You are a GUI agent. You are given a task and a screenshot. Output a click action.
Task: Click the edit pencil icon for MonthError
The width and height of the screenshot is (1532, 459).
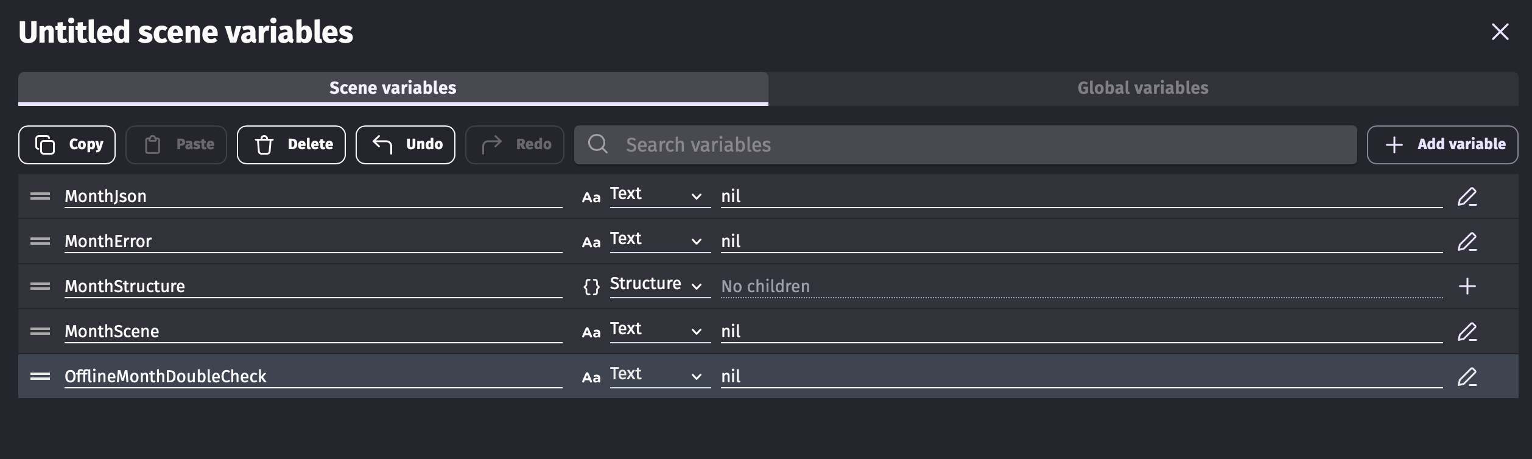1467,242
